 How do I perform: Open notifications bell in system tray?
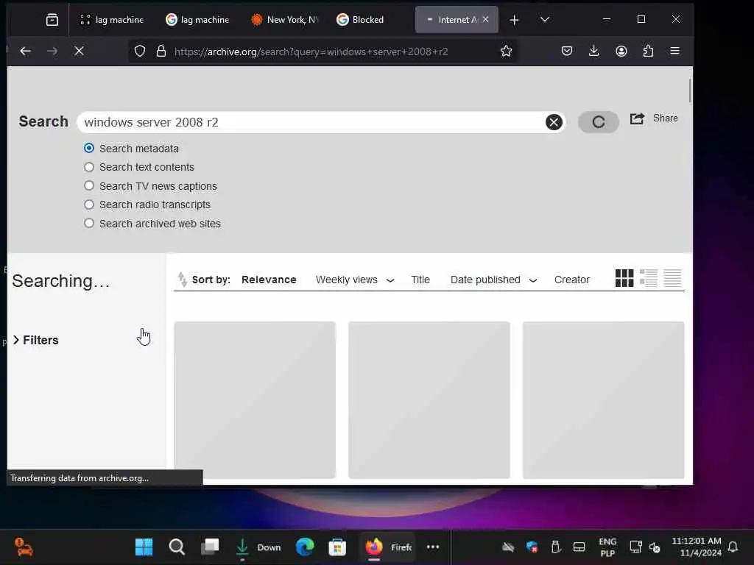point(733,547)
